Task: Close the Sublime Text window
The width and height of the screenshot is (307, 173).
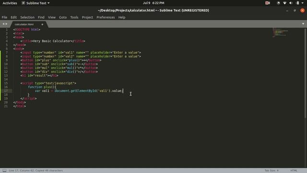Action: 302,11
